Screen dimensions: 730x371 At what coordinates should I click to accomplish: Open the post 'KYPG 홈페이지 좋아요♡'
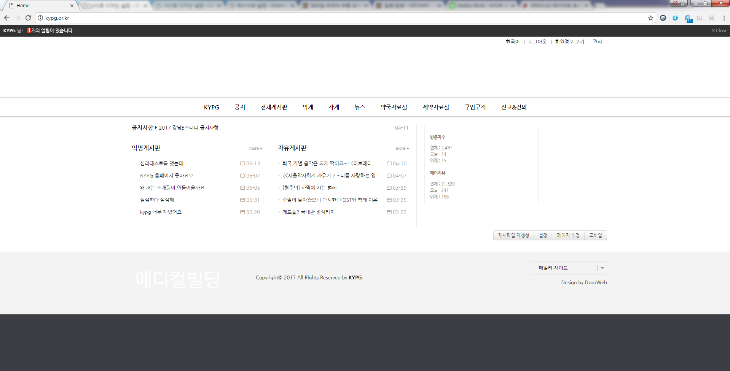tap(166, 176)
